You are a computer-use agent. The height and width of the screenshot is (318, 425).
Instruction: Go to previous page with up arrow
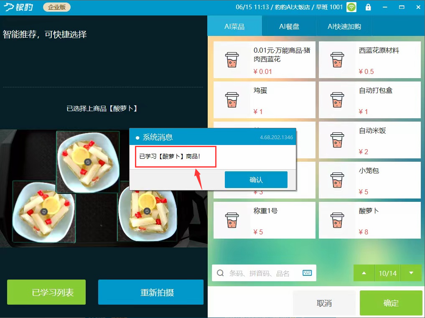[364, 273]
